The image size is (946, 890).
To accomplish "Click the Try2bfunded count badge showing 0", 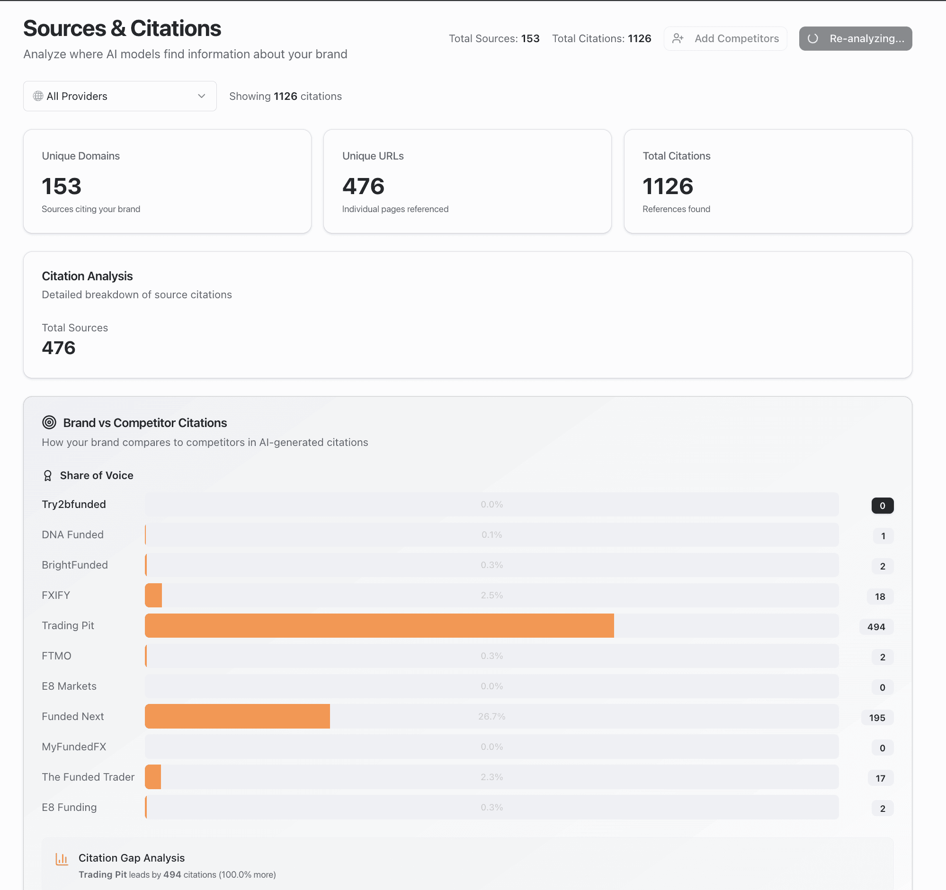I will [x=882, y=505].
